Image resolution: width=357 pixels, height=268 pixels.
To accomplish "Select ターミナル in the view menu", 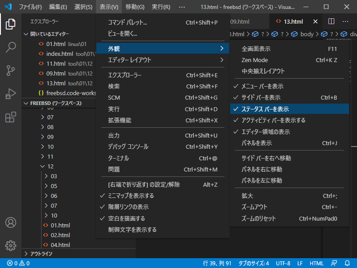I will click(162, 158).
